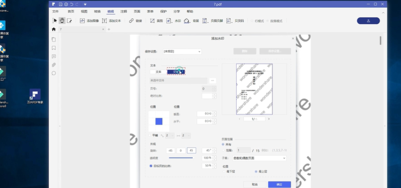Close the 添加水印 dialog
The width and height of the screenshot is (401, 188).
click(293, 39)
